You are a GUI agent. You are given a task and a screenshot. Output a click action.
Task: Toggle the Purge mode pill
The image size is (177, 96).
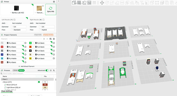(x=38, y=35)
